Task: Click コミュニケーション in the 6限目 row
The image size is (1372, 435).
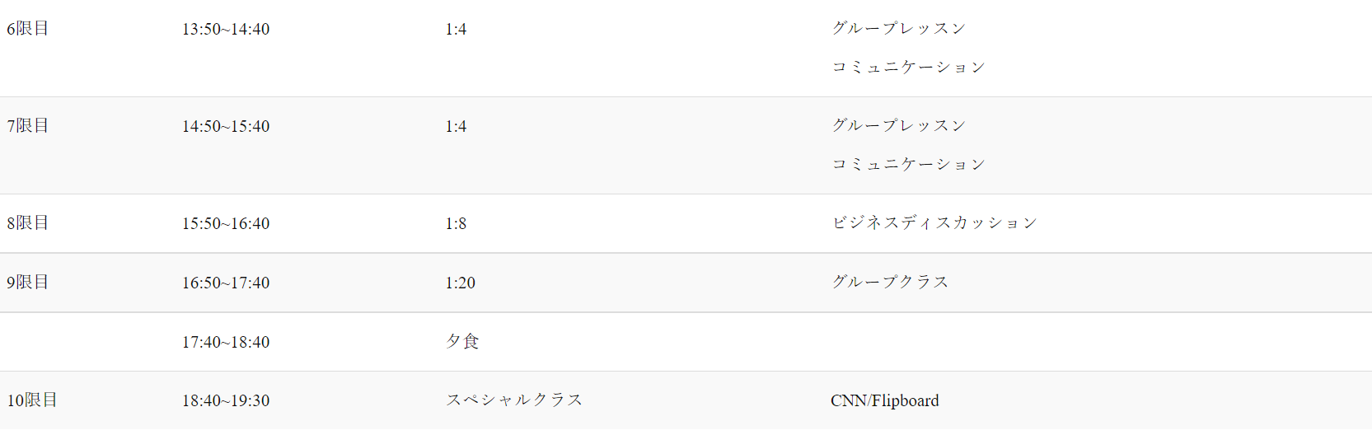Action: (x=908, y=67)
